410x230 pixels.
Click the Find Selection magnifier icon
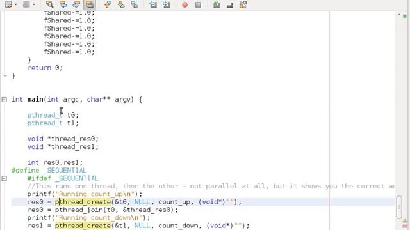tap(49, 4)
